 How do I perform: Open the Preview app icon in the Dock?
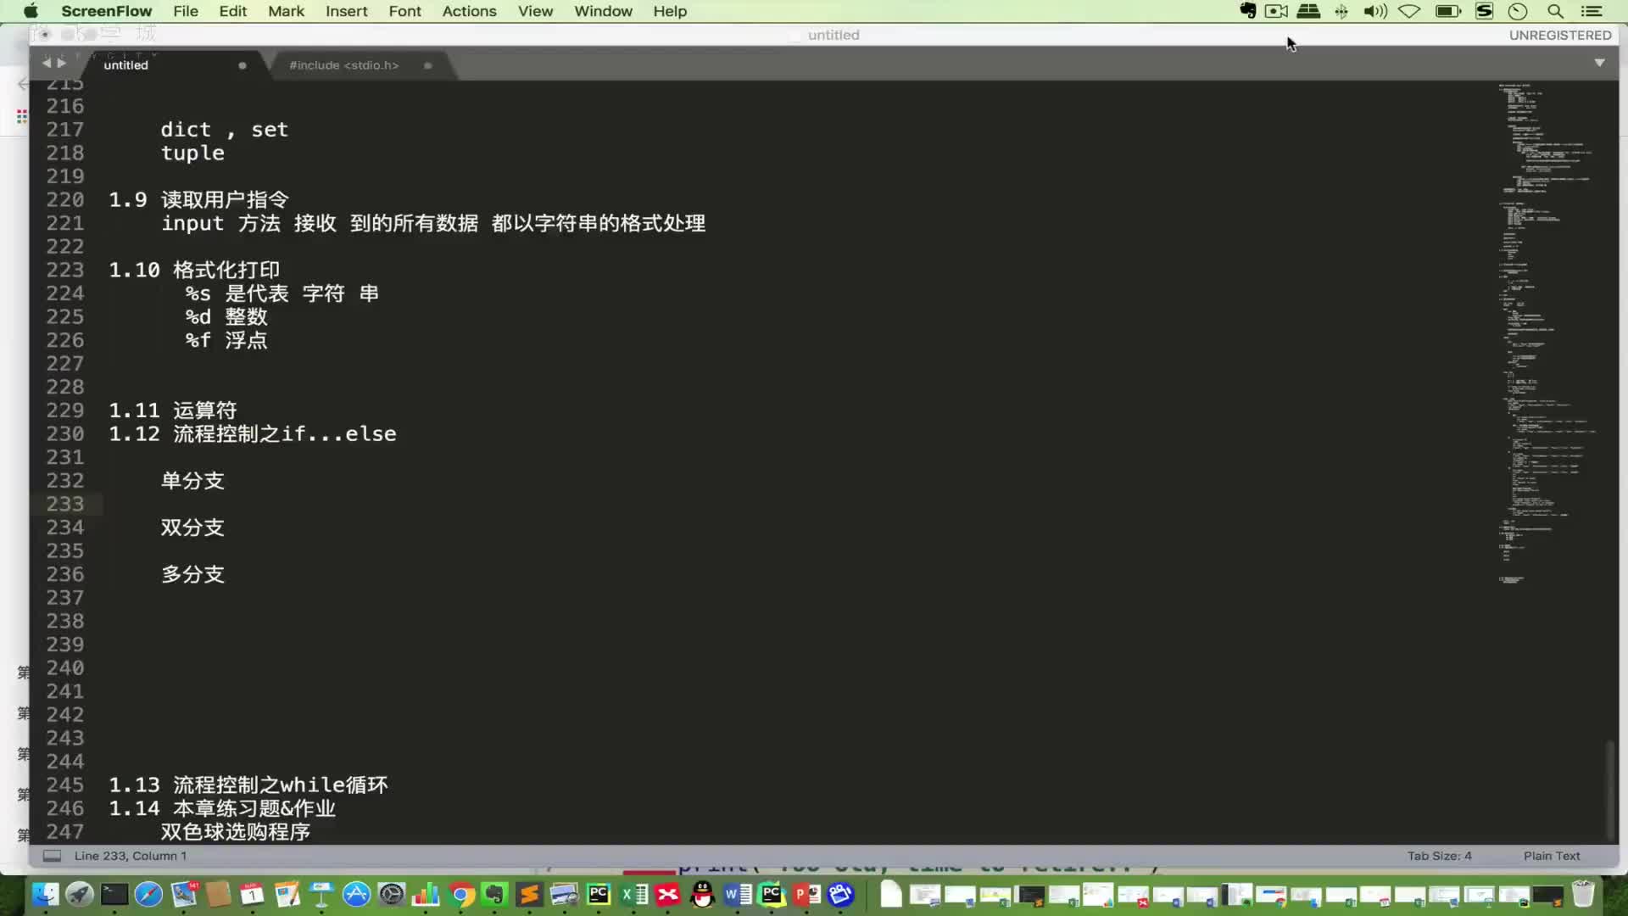[x=564, y=894]
